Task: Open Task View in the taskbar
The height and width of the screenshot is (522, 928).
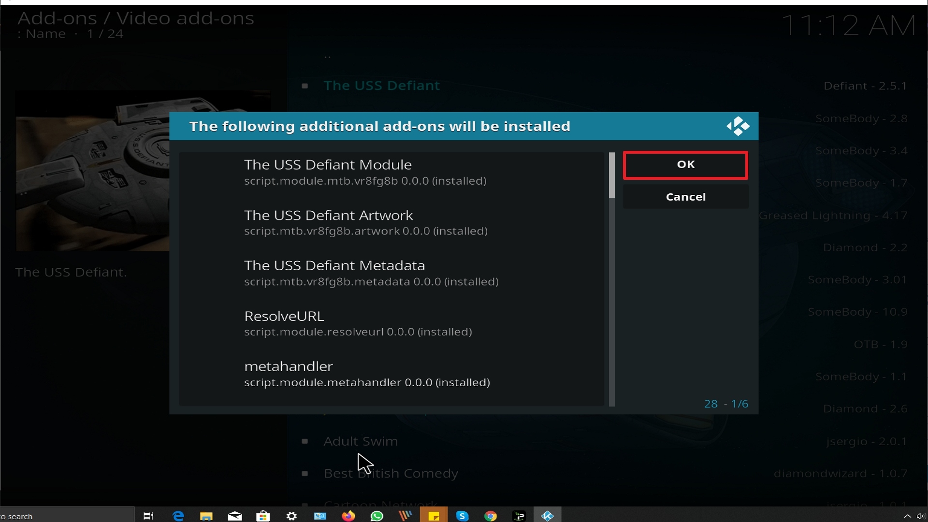Action: (148, 516)
